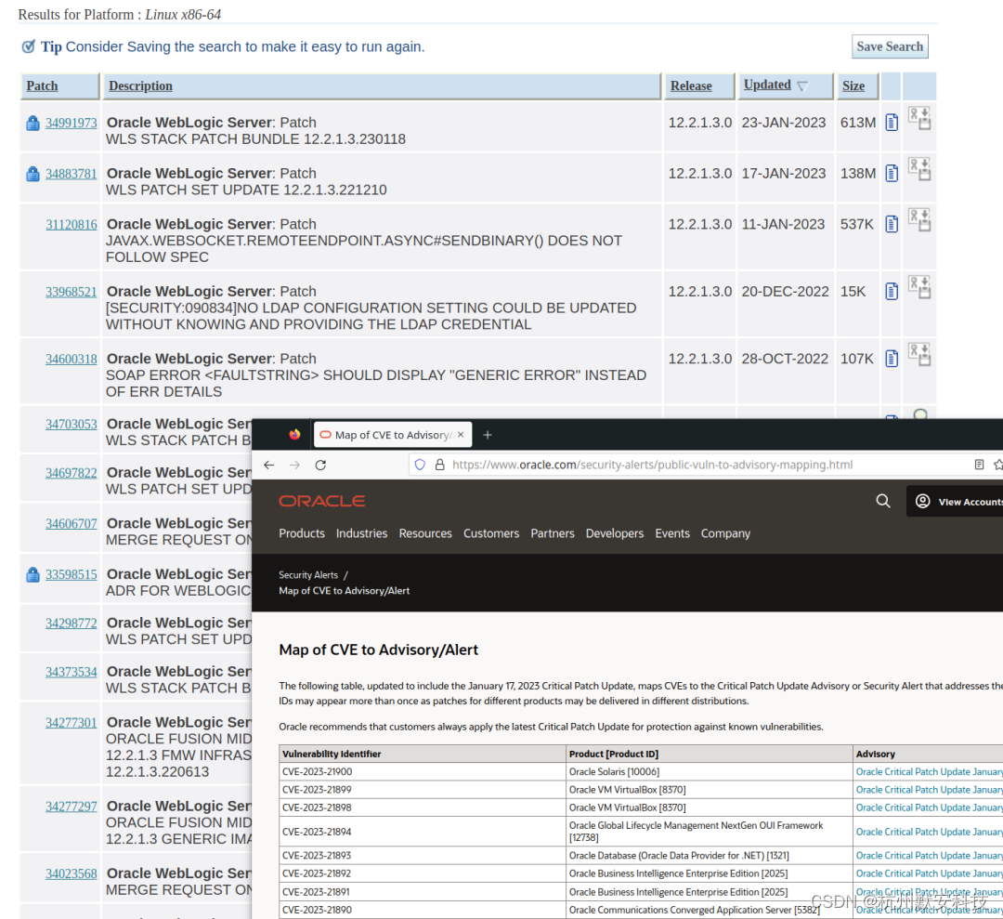Open patch 34277301 link

(71, 723)
